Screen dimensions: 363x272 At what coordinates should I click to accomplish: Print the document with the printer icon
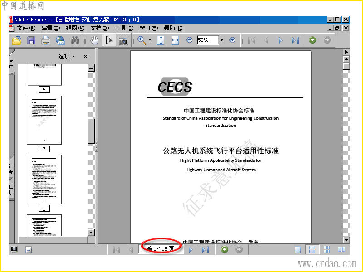tap(46, 40)
